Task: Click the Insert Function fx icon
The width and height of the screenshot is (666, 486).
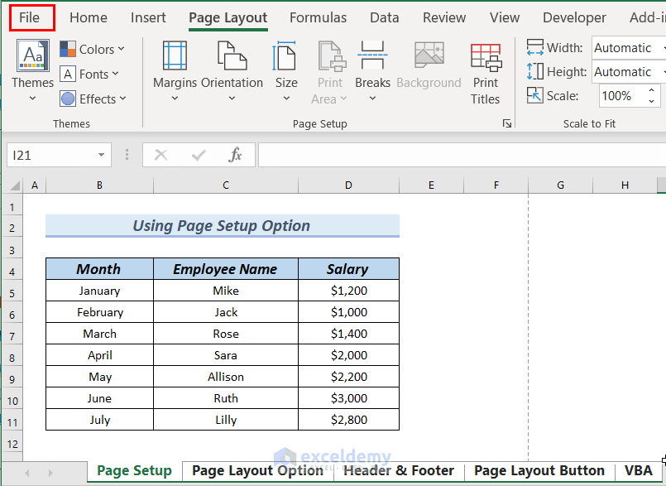Action: 235,155
